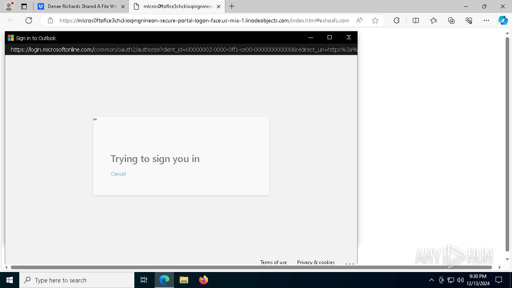512x288 pixels.
Task: Open Microsoft Edge from the taskbar
Action: click(164, 280)
